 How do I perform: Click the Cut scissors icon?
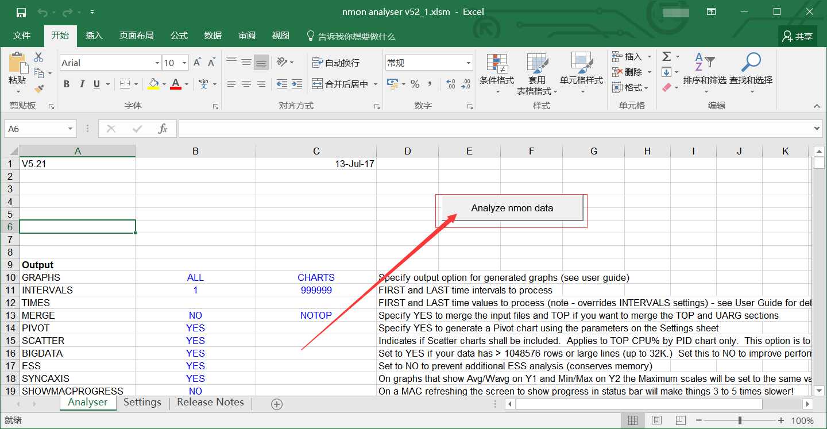(38, 57)
